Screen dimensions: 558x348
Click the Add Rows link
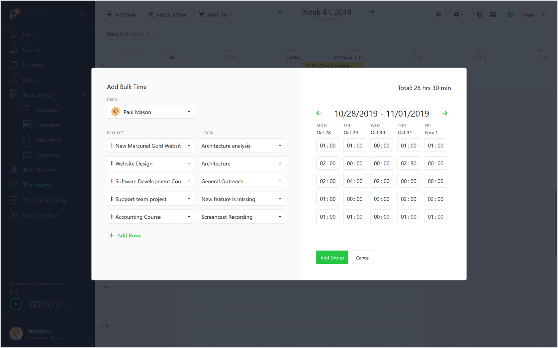point(125,235)
